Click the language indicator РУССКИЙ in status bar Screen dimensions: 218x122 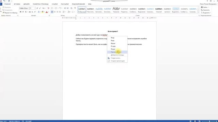coord(29,121)
